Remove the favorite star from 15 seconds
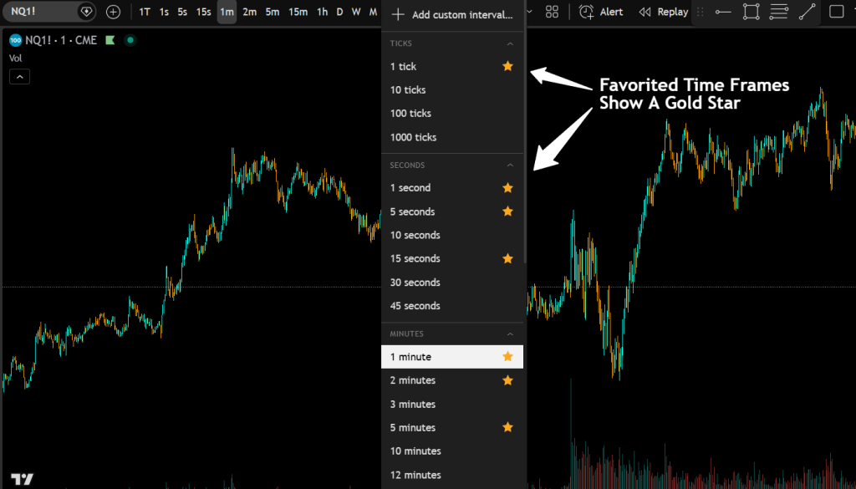This screenshot has width=856, height=489. 507,258
